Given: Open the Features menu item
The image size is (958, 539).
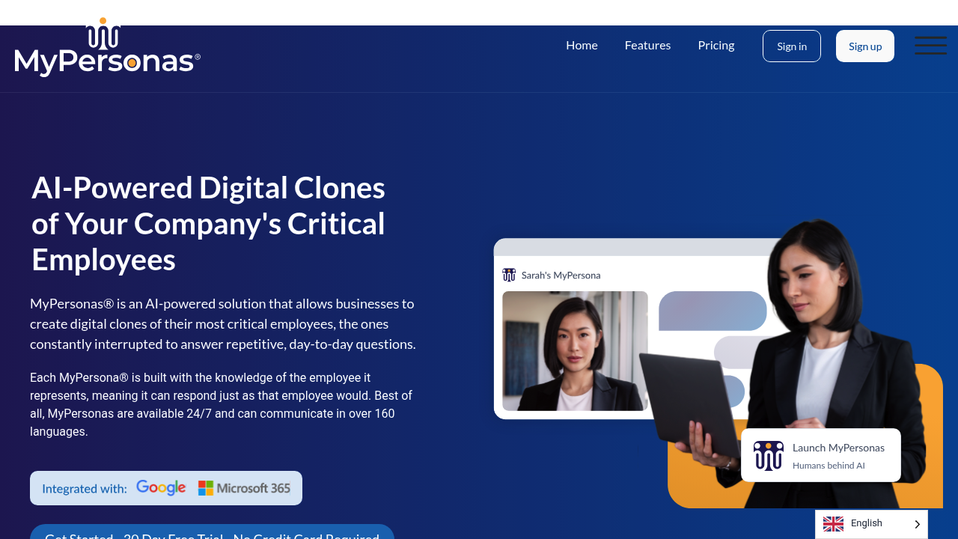Looking at the screenshot, I should pos(647,45).
